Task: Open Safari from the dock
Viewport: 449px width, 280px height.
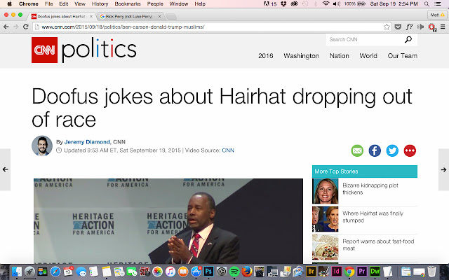Action: tap(55, 272)
